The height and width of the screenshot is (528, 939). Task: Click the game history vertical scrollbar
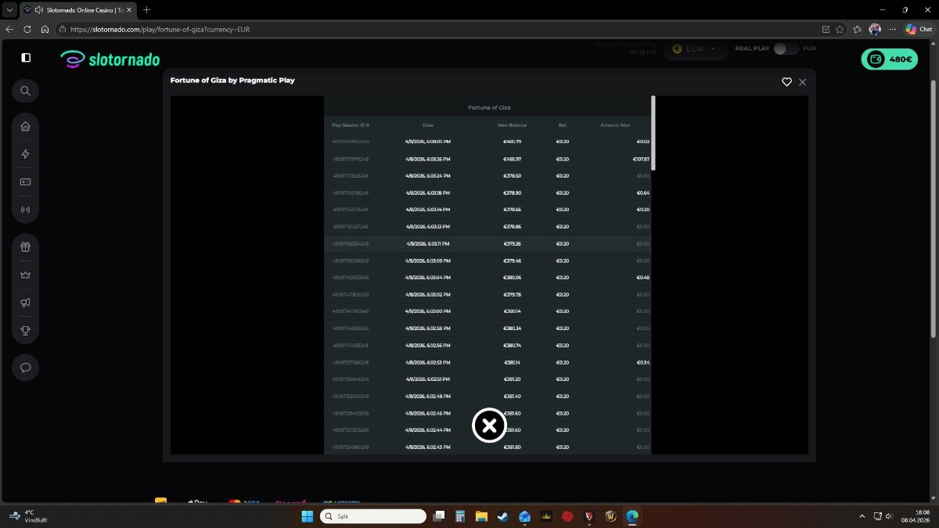pyautogui.click(x=653, y=133)
